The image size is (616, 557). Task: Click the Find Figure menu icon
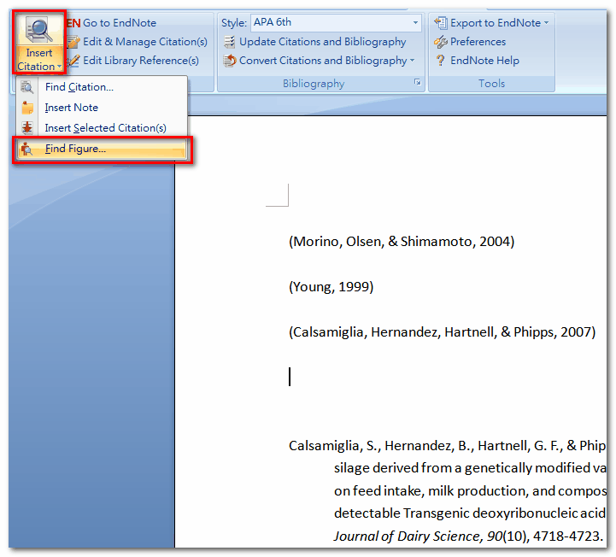click(x=27, y=149)
